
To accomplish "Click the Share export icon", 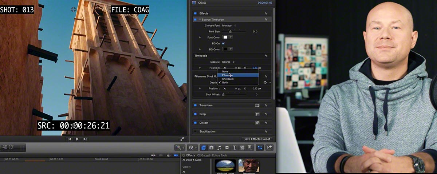I will coord(269,147).
